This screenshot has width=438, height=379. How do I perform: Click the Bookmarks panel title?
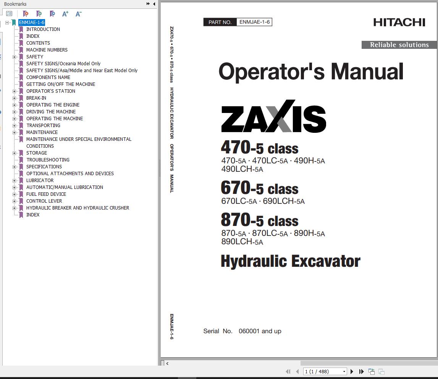15,4
